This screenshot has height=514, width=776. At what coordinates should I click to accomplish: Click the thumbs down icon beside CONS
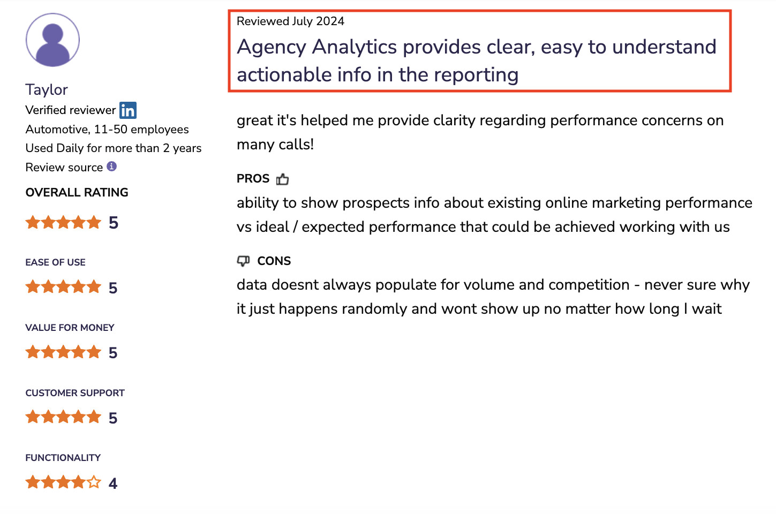tap(244, 261)
